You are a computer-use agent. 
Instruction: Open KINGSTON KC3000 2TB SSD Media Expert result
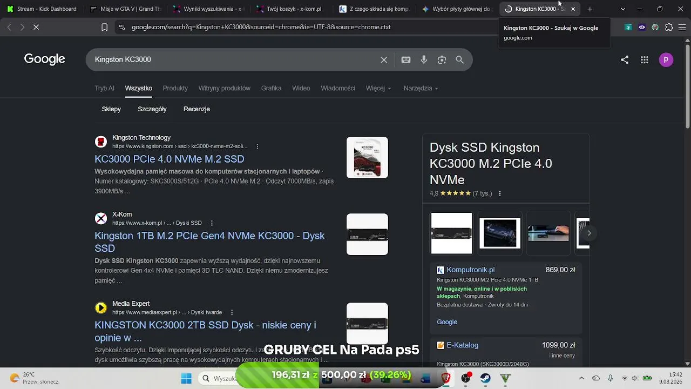tap(205, 331)
